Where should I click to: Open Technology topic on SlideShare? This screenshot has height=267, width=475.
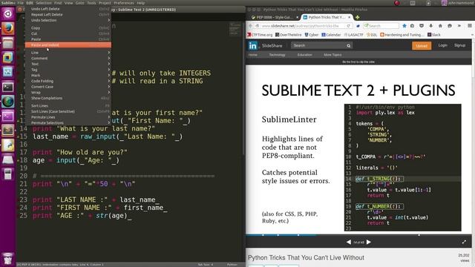click(277, 55)
